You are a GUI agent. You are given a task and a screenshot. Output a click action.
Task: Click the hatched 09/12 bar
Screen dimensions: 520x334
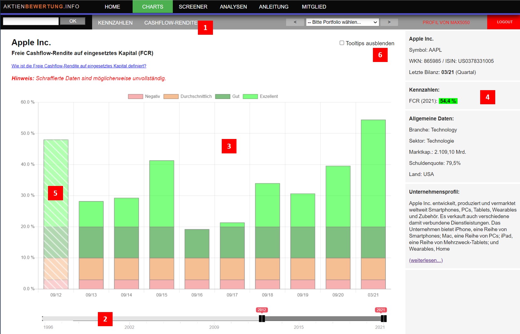pos(56,214)
